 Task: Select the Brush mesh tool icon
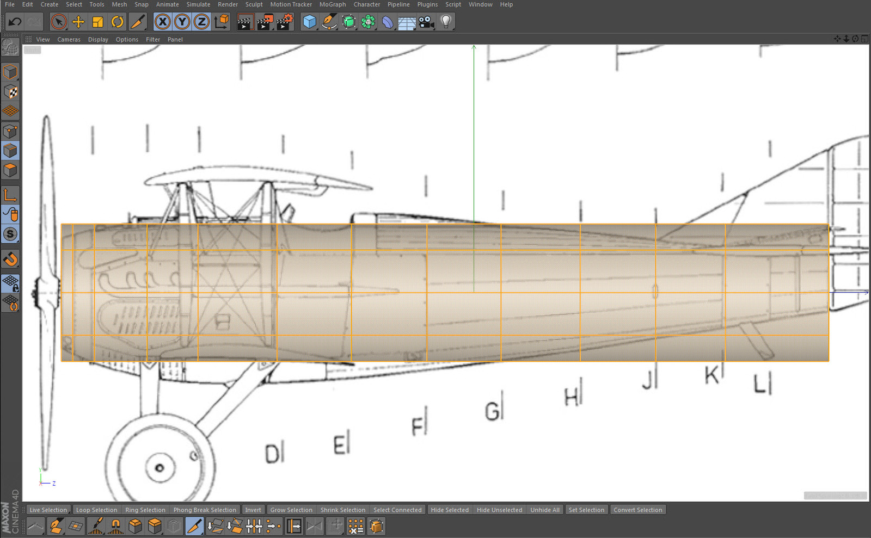tap(96, 526)
